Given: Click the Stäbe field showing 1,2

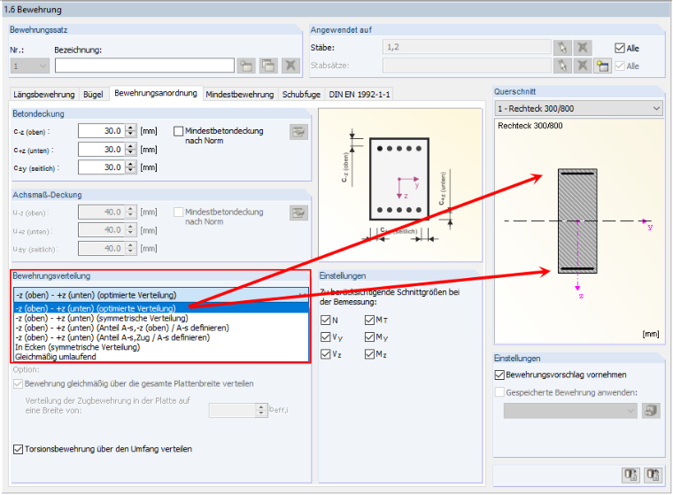Looking at the screenshot, I should click(467, 47).
